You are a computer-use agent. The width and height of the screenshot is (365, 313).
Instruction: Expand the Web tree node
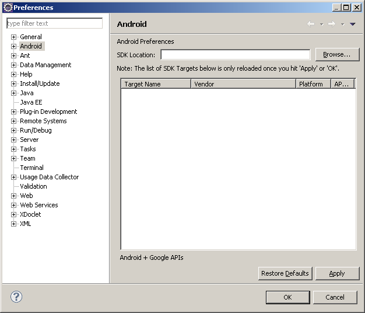point(13,196)
